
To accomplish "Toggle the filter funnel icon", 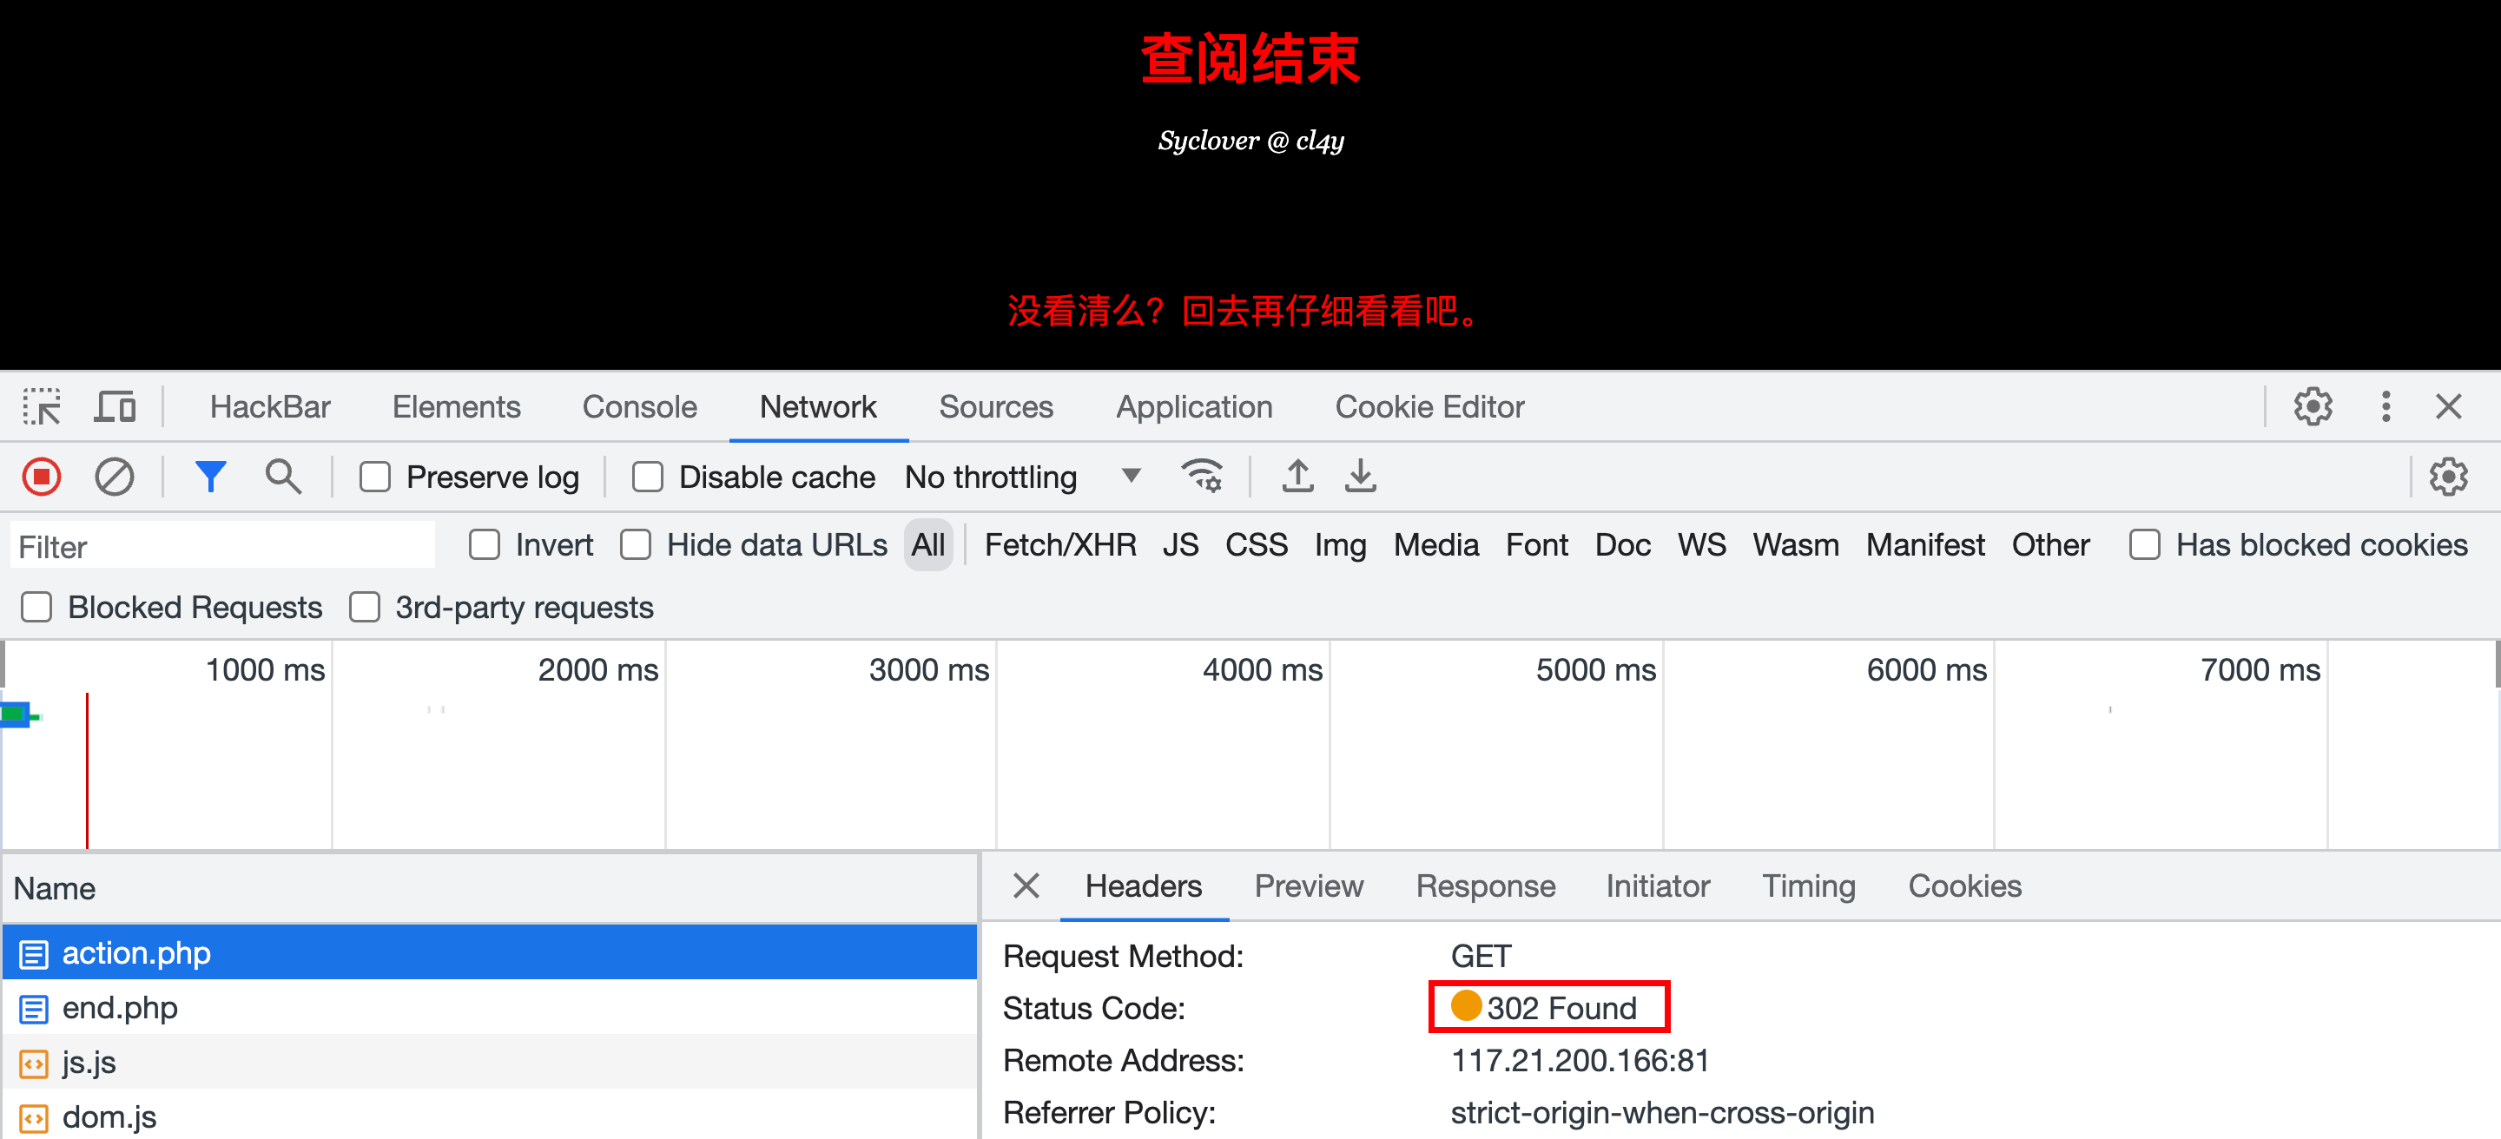I will point(209,477).
